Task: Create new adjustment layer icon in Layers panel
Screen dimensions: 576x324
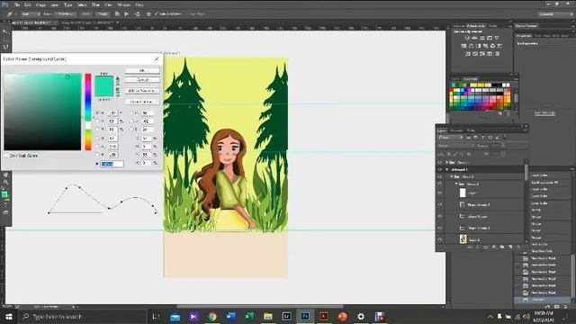Action: (494, 247)
